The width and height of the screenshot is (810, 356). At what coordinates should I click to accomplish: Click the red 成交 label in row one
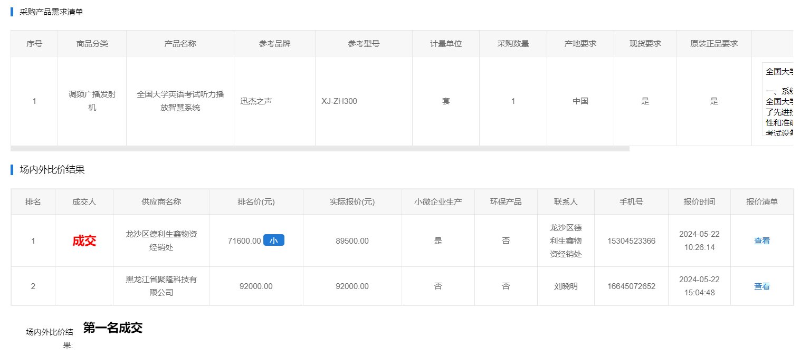(84, 241)
